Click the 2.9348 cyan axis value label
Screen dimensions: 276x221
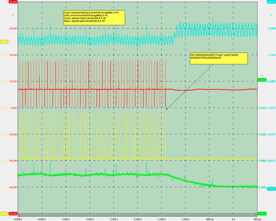[x=265, y=28]
